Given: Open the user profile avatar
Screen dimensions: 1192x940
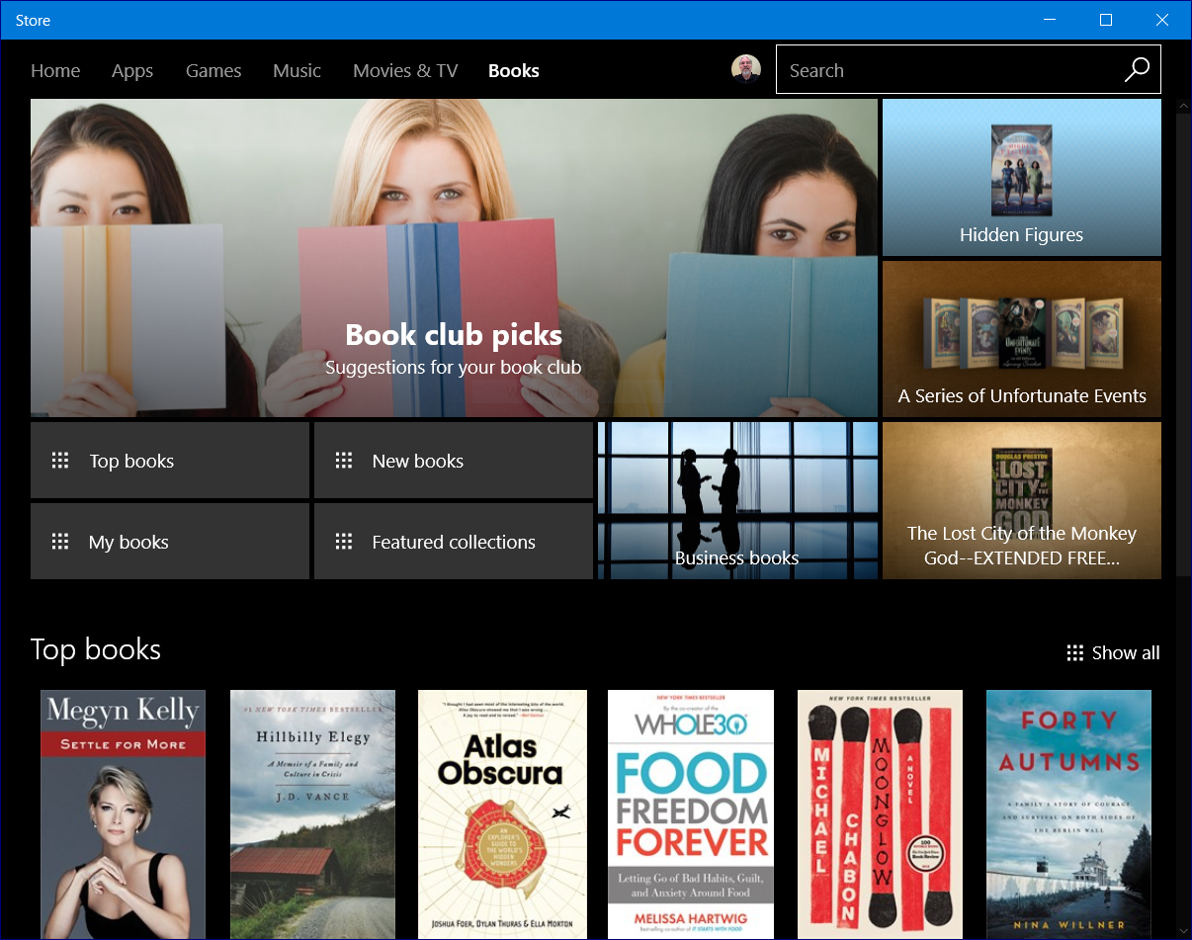Looking at the screenshot, I should [x=746, y=70].
